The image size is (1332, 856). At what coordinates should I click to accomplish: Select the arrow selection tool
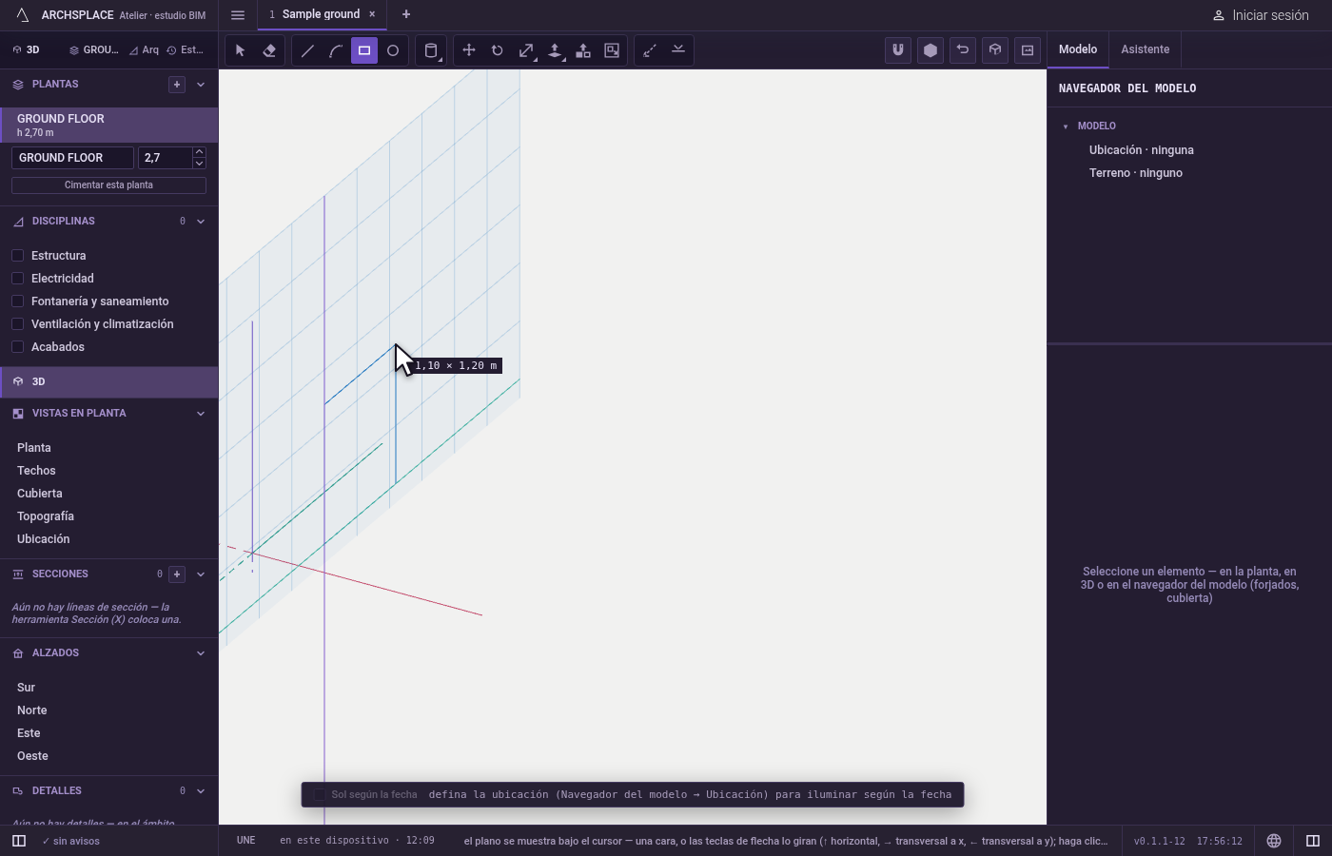(x=241, y=50)
